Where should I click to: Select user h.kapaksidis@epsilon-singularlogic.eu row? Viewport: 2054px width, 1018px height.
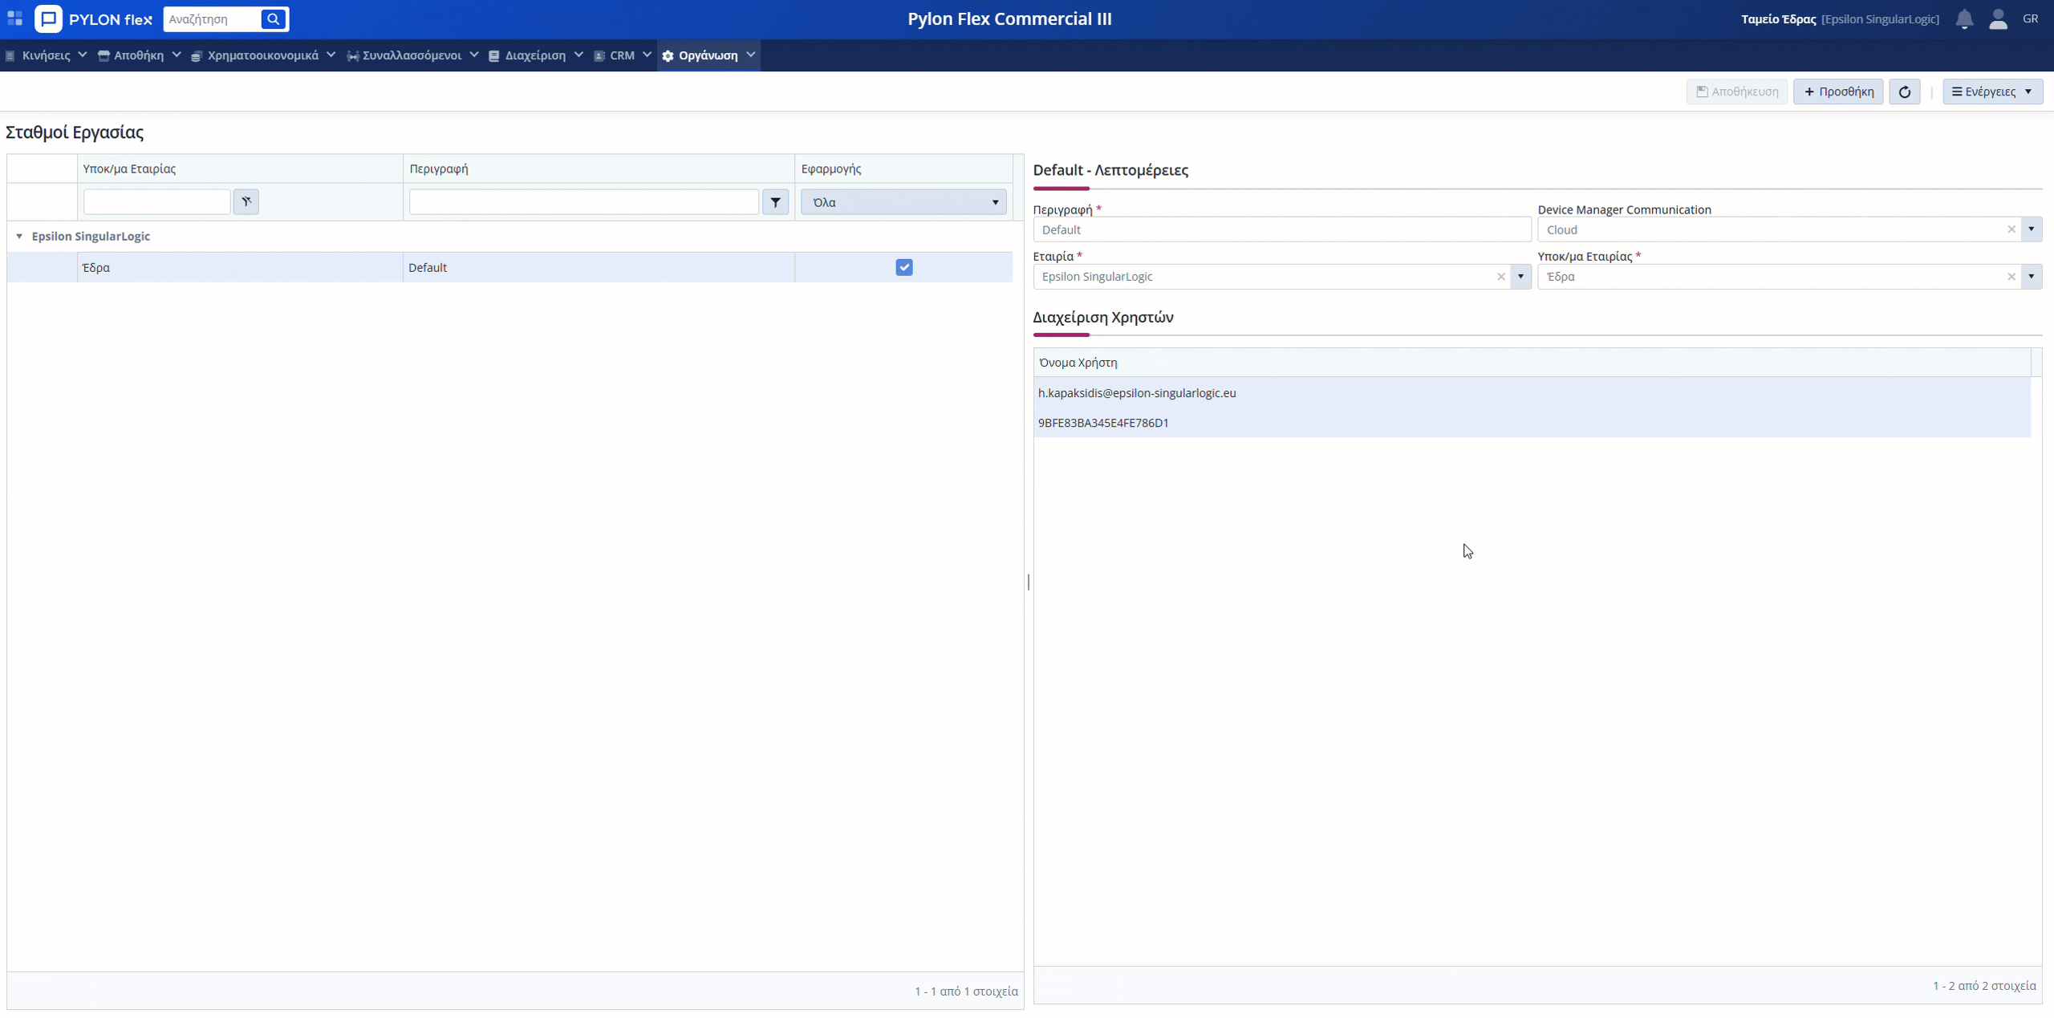tap(1532, 393)
